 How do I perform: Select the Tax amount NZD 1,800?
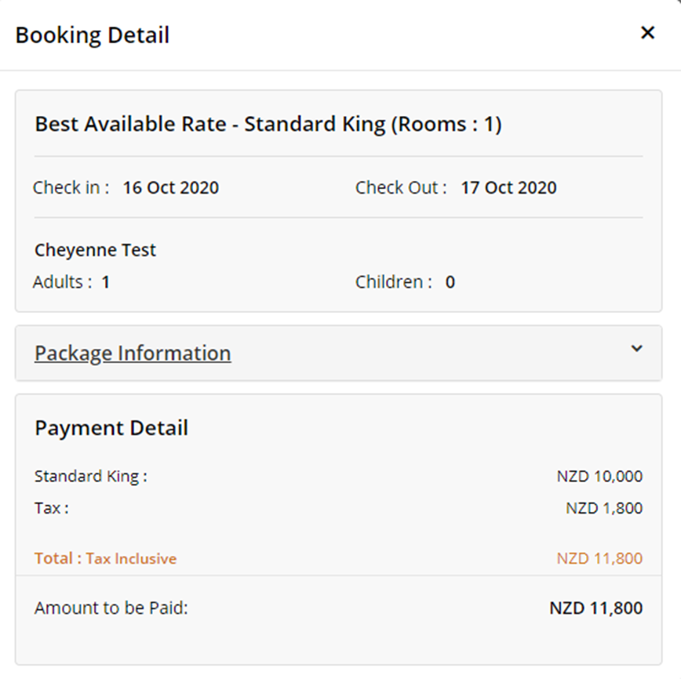pos(604,508)
